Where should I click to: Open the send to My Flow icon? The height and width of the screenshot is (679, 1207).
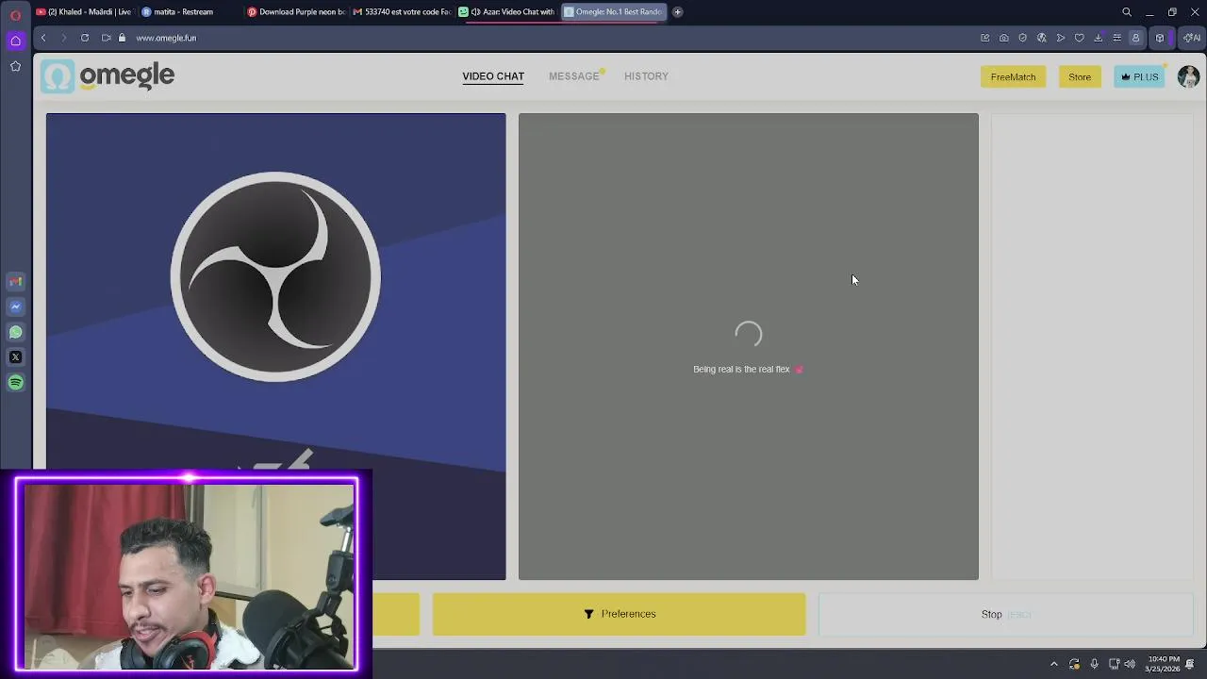click(1061, 38)
